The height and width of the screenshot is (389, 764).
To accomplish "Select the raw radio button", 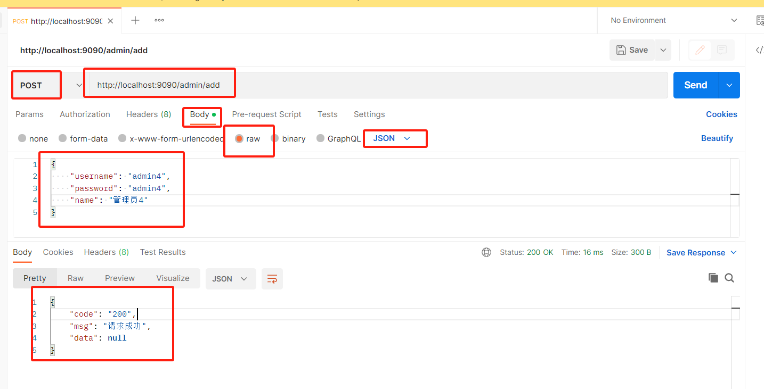I will 239,138.
